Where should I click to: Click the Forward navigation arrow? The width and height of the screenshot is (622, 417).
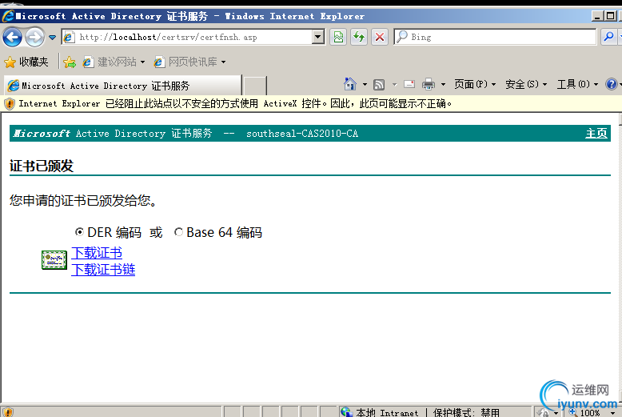(35, 38)
